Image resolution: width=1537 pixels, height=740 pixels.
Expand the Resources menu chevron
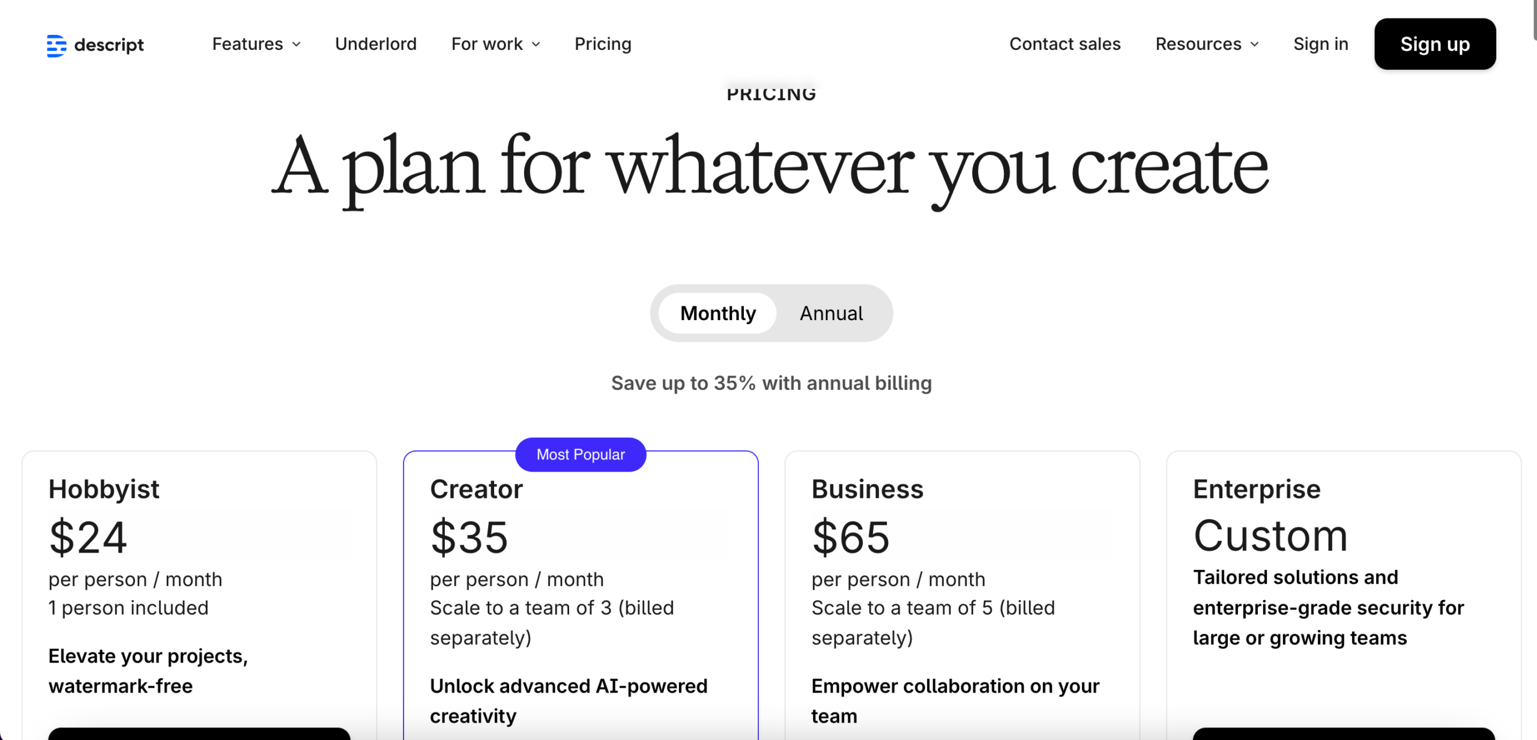1255,44
